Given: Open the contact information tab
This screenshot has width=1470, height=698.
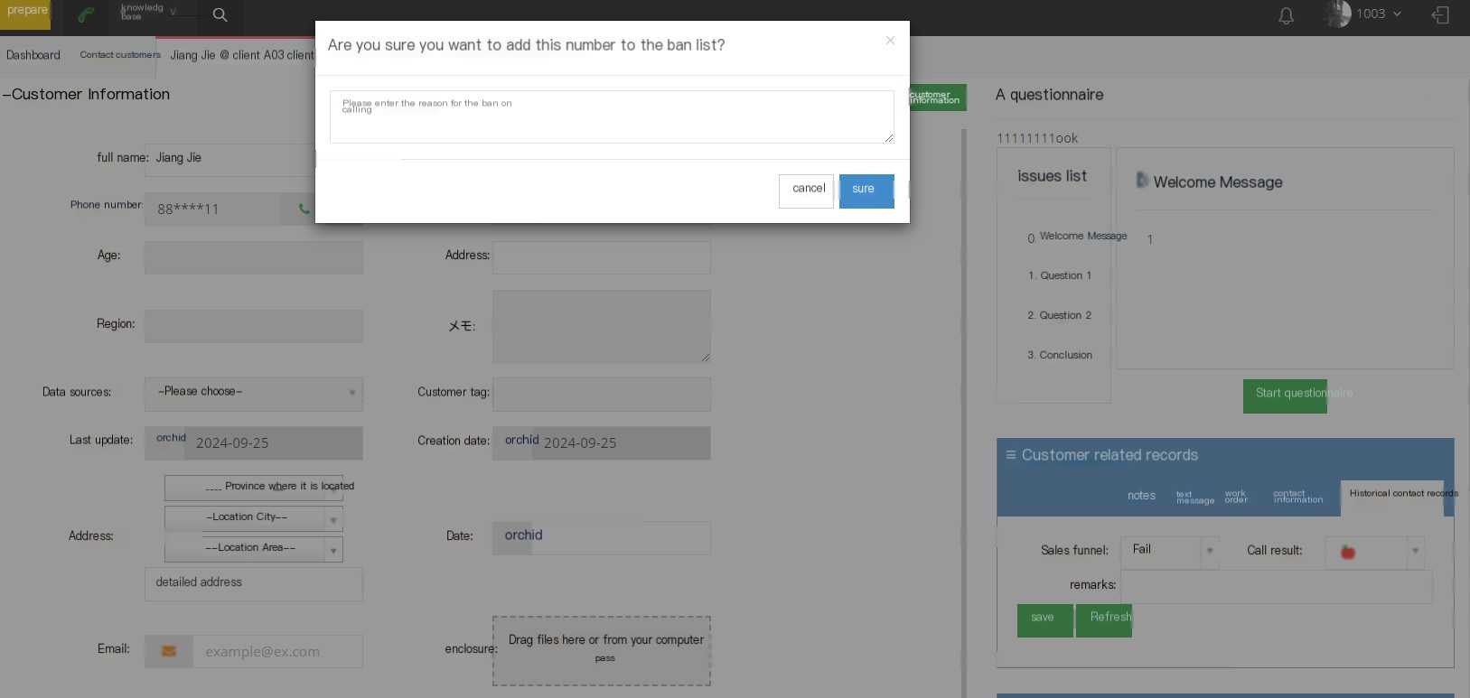Looking at the screenshot, I should 1297,497.
